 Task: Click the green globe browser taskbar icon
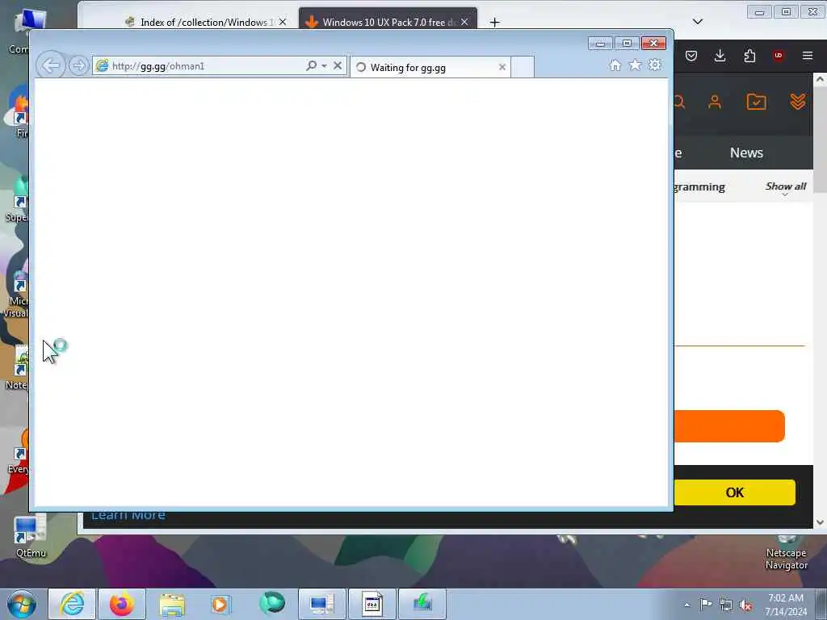(x=272, y=604)
